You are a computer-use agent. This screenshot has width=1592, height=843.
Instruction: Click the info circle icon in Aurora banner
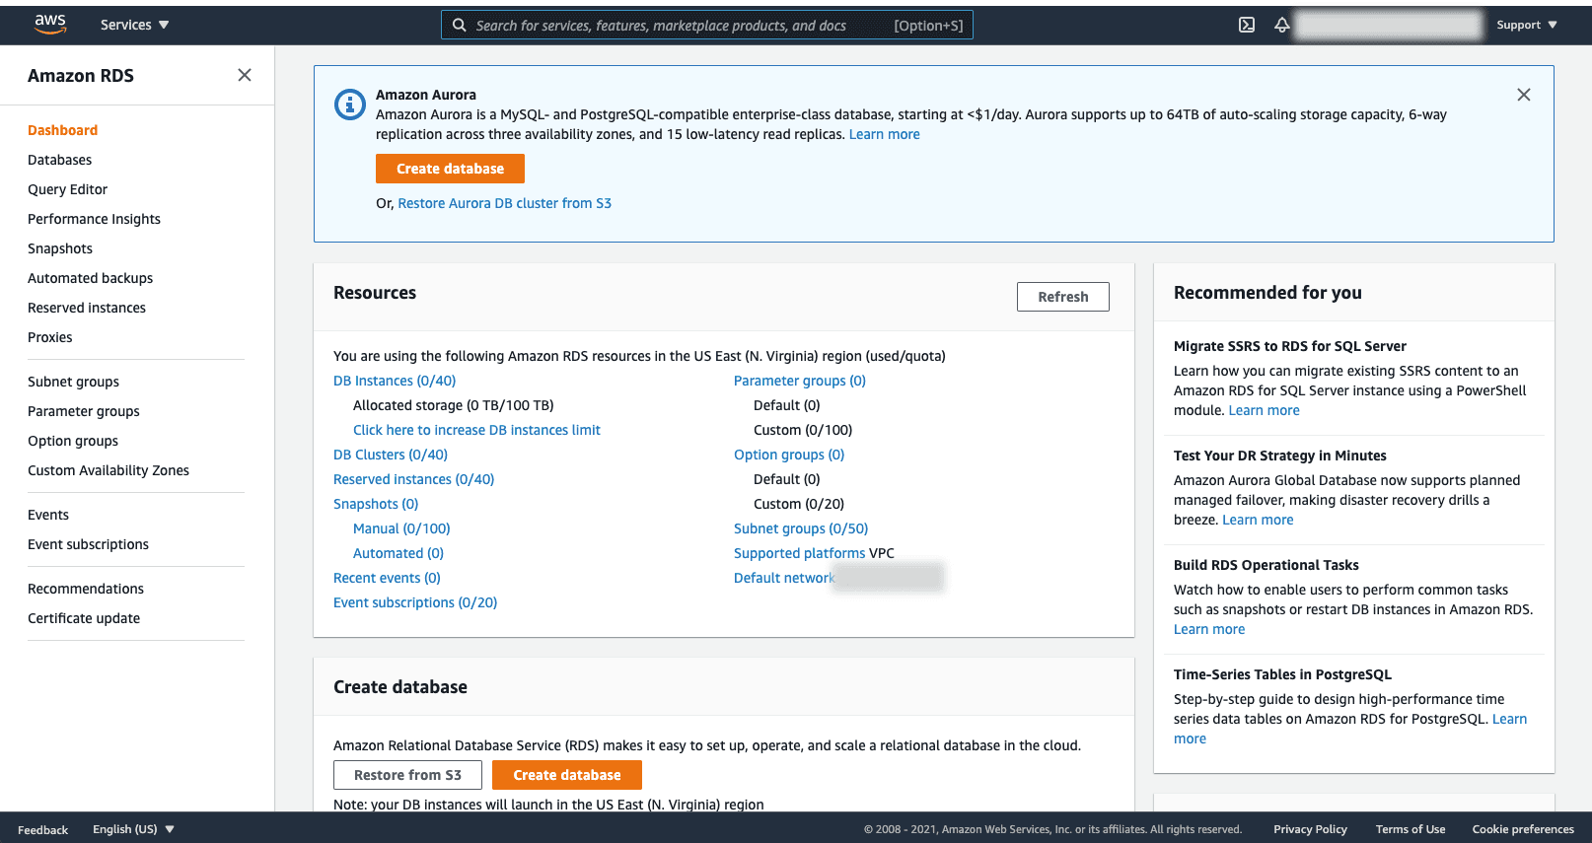click(x=350, y=104)
